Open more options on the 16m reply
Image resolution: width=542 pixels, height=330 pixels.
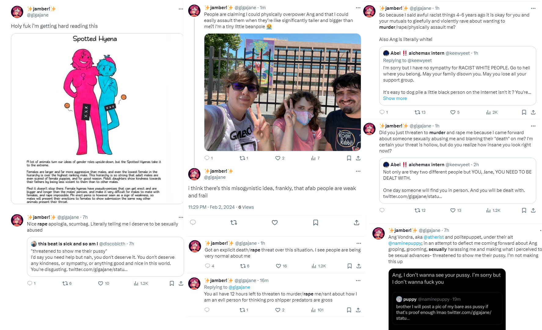(358, 280)
